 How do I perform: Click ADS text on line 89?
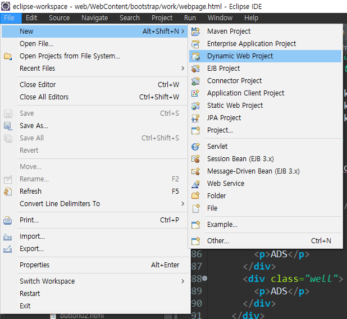279,291
